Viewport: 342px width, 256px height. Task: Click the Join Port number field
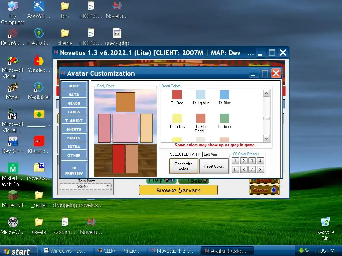coord(82,187)
